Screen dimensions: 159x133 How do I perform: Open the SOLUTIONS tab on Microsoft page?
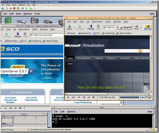[125, 58]
